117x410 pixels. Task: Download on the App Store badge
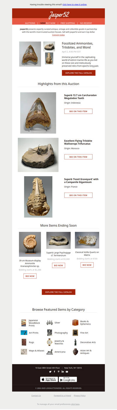(x=49, y=379)
